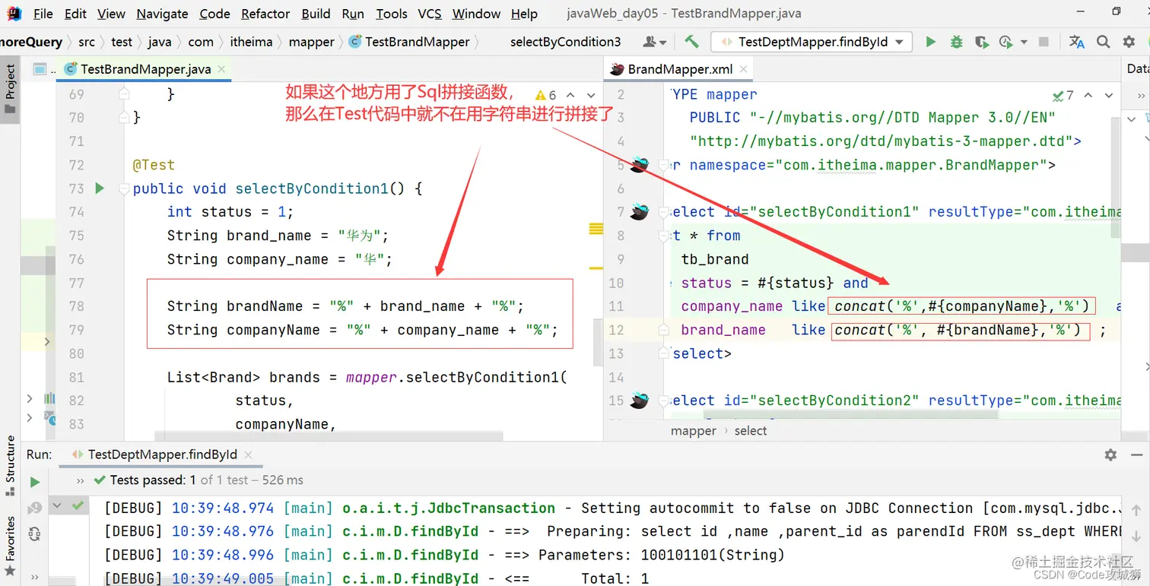Switch to BrandMapper.xml editor tab
Viewport: 1150px width, 586px height.
pyautogui.click(x=679, y=69)
